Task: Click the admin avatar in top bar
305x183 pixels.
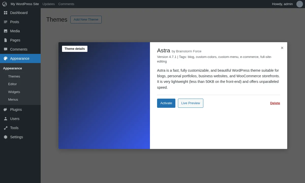Action: [300, 4]
